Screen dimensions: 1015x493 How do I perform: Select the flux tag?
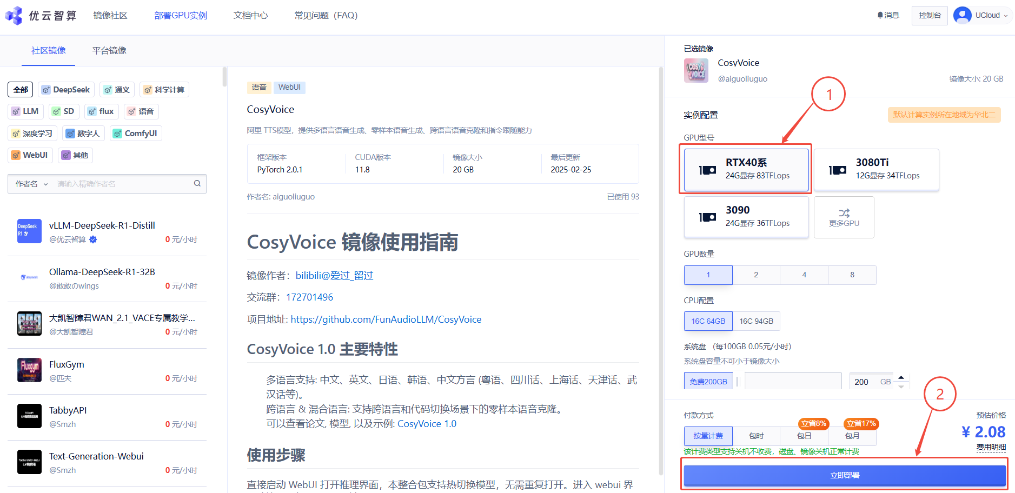tap(102, 111)
